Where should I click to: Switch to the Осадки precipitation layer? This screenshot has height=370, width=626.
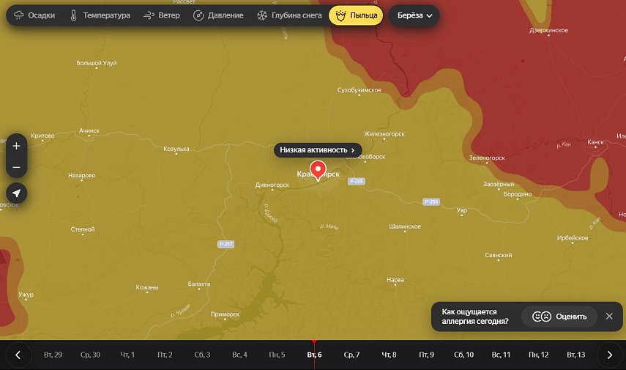point(34,15)
